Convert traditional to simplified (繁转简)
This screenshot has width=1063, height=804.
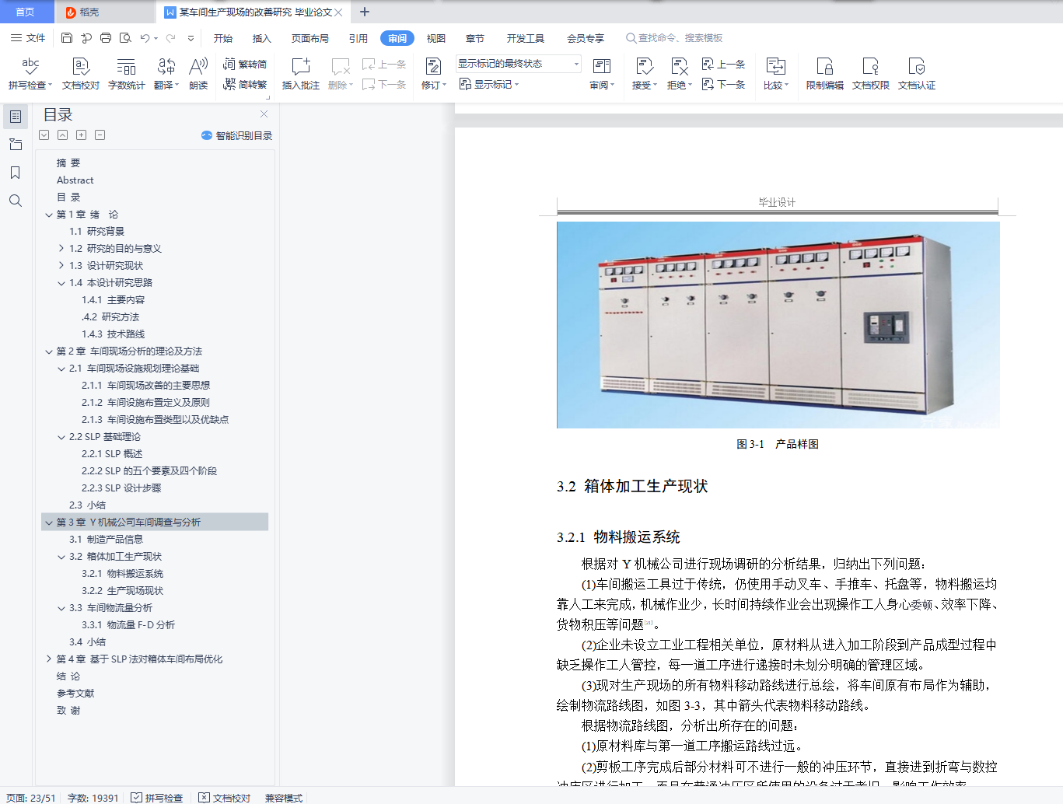click(245, 65)
